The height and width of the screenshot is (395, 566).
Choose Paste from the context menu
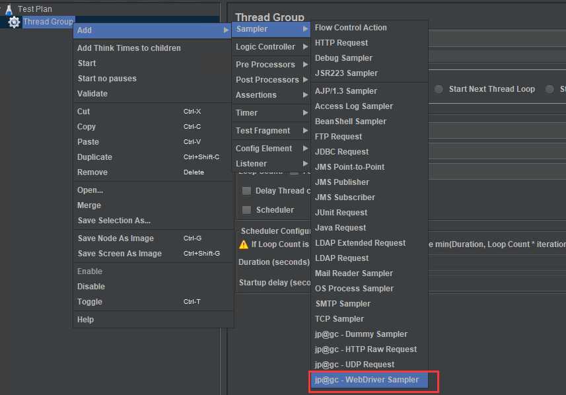point(153,141)
